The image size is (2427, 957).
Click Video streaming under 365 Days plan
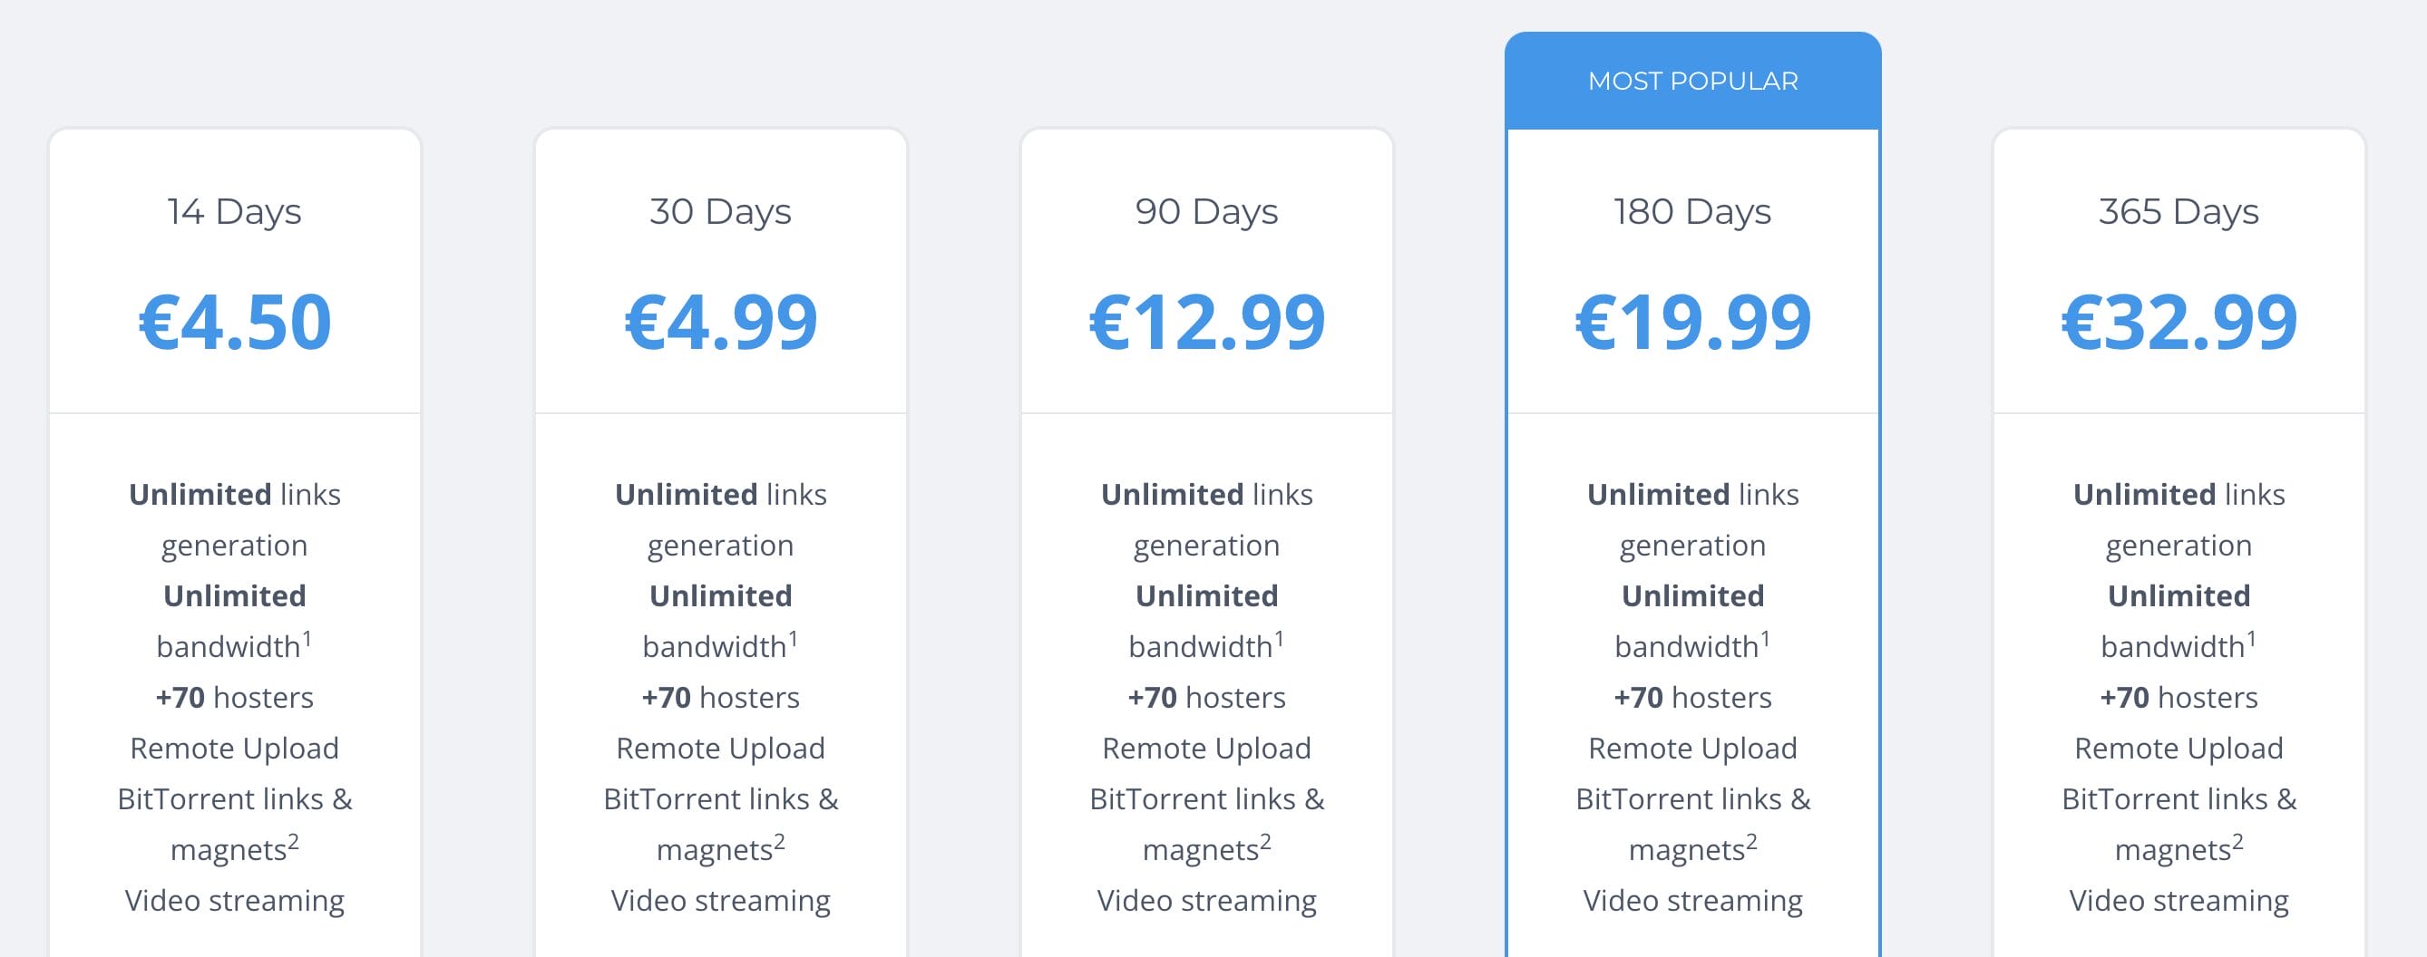pyautogui.click(x=2178, y=900)
